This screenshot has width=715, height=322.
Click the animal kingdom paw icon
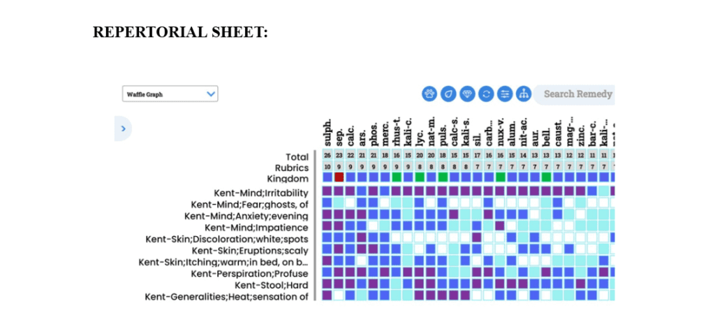[429, 94]
